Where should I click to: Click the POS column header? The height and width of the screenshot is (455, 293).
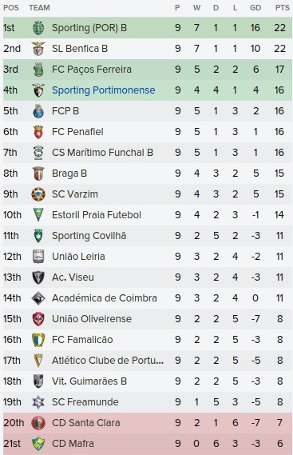coord(11,8)
